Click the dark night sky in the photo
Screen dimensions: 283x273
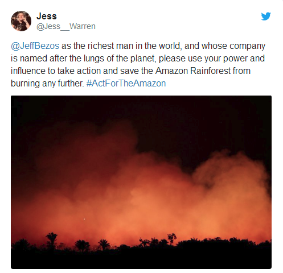point(190,118)
